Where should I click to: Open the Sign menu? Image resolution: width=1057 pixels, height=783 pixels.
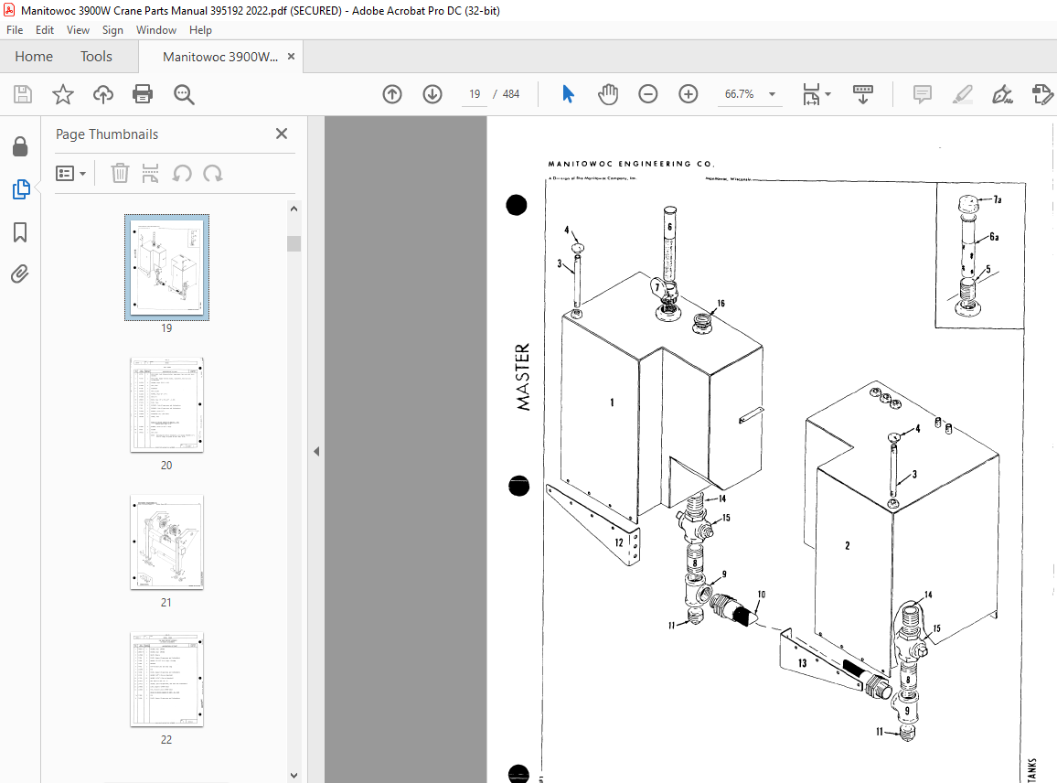112,30
